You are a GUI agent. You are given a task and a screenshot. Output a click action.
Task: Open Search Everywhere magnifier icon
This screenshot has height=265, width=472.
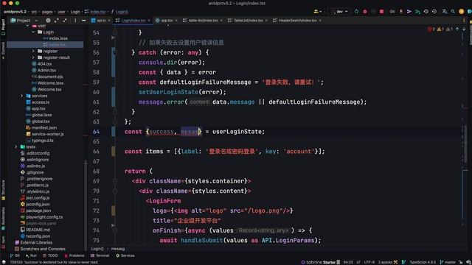point(453,12)
